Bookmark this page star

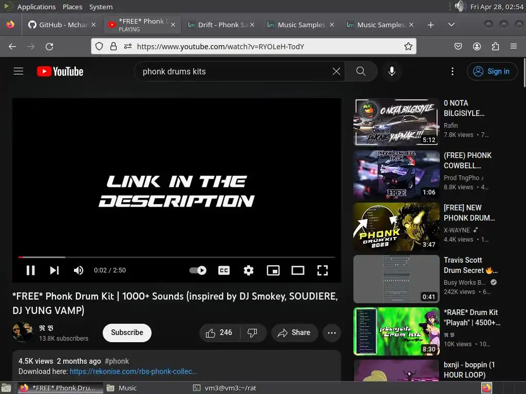pyautogui.click(x=408, y=47)
